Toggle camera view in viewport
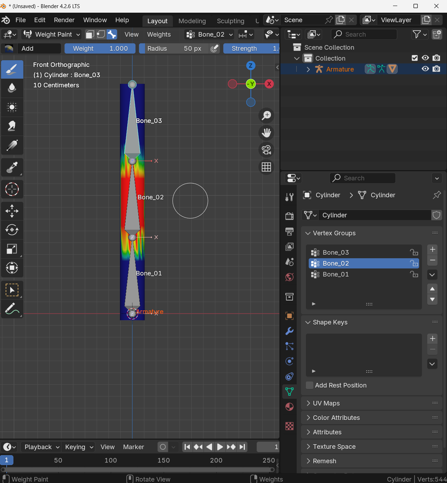 tap(266, 150)
